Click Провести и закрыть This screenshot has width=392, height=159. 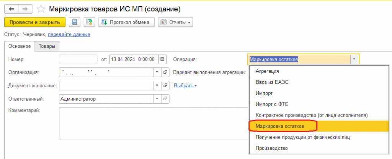35,22
